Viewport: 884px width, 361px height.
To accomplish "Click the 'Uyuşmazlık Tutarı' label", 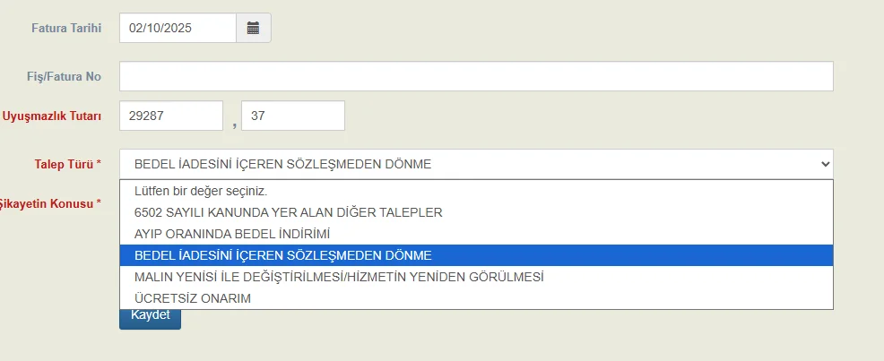I will (51, 116).
